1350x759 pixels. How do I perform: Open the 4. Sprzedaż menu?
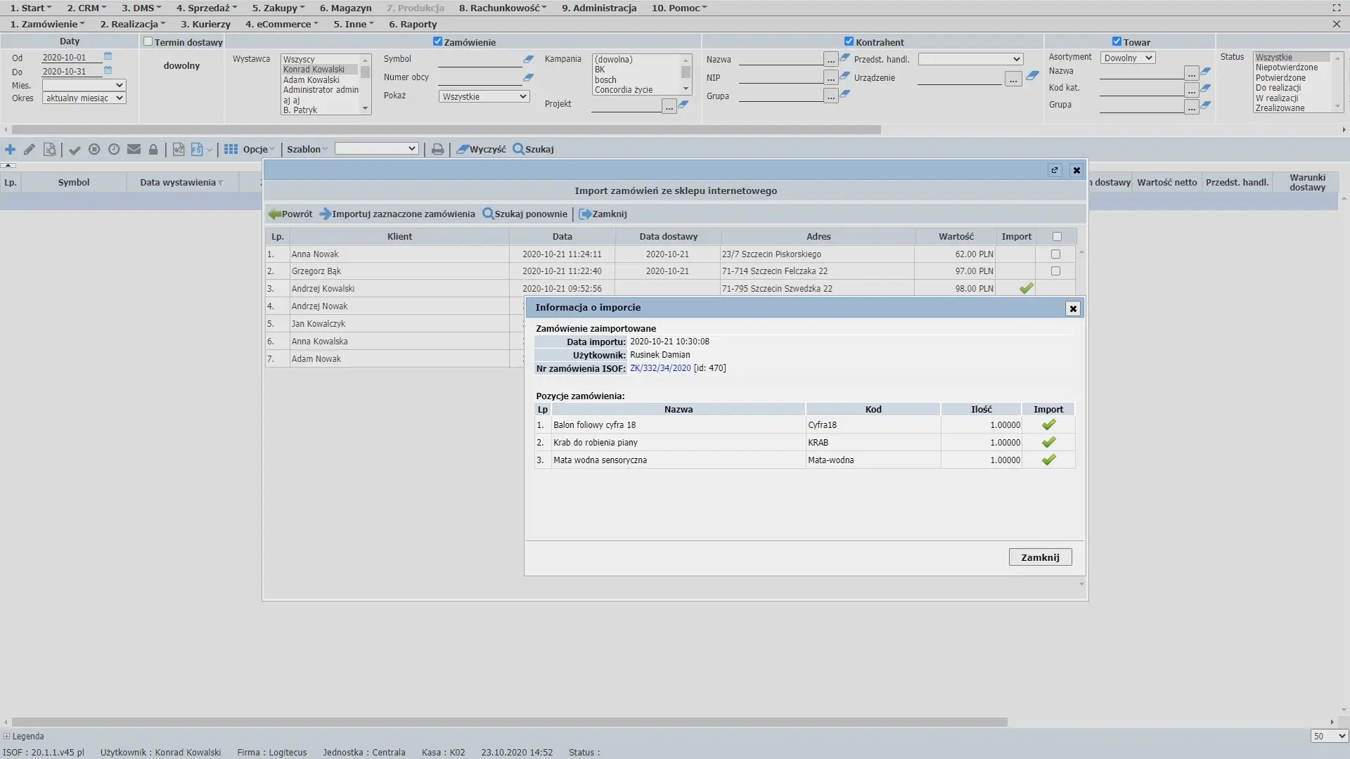tap(206, 8)
